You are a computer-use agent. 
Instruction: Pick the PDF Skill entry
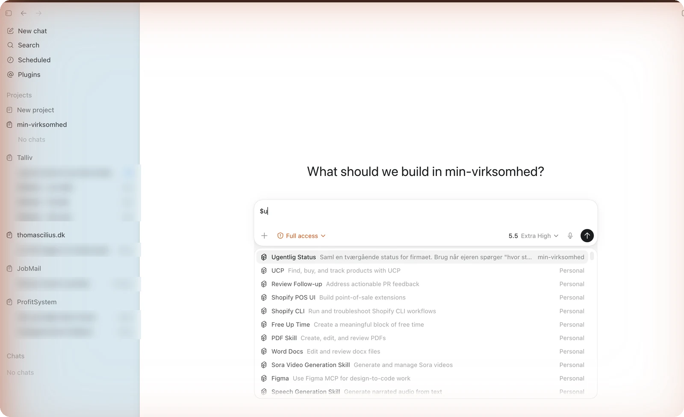[422, 338]
